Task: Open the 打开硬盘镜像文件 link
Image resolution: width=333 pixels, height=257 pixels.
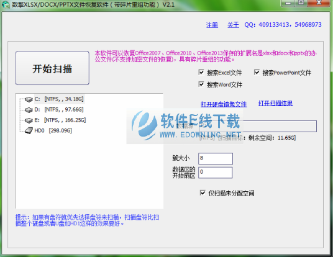Action: (x=224, y=104)
